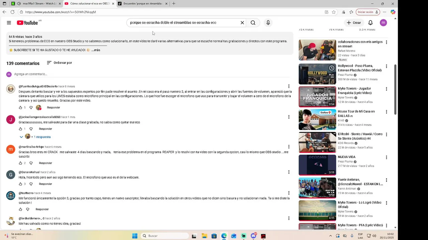The width and height of the screenshot is (428, 240).
Task: Click the taskbar Buscar search box
Action: 165,236
